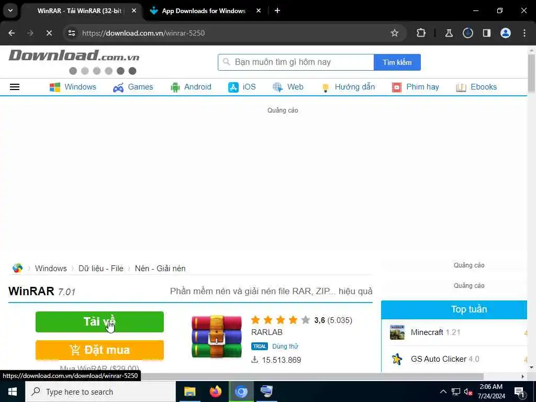Image resolution: width=536 pixels, height=402 pixels.
Task: Click the forward navigation arrow
Action: pos(30,33)
